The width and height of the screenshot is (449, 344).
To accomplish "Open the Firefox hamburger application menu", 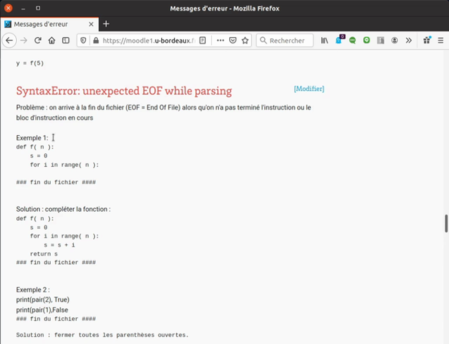I will point(440,41).
